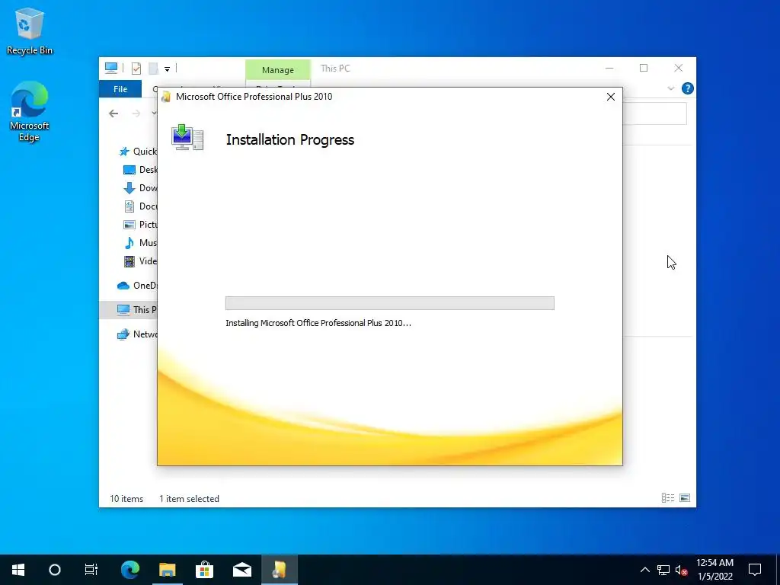This screenshot has width=780, height=585.
Task: Open Videos in Explorer navigation pane
Action: pos(140,261)
